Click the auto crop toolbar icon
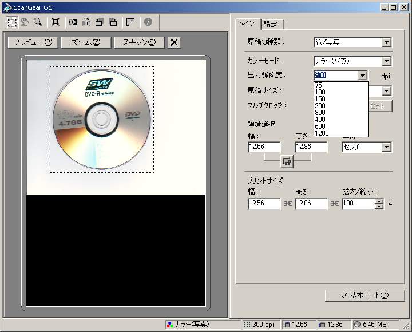The width and height of the screenshot is (412, 332). tap(56, 22)
